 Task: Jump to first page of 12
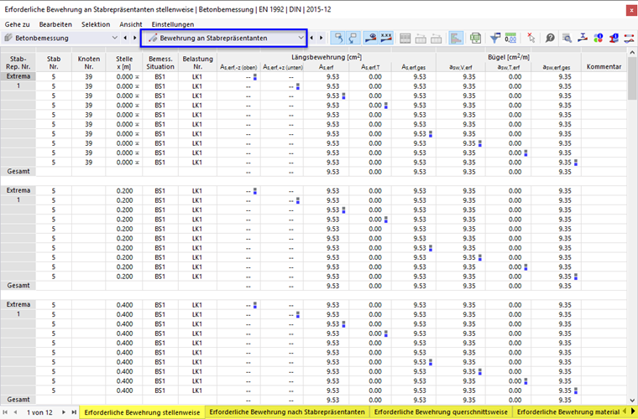(x=5, y=412)
